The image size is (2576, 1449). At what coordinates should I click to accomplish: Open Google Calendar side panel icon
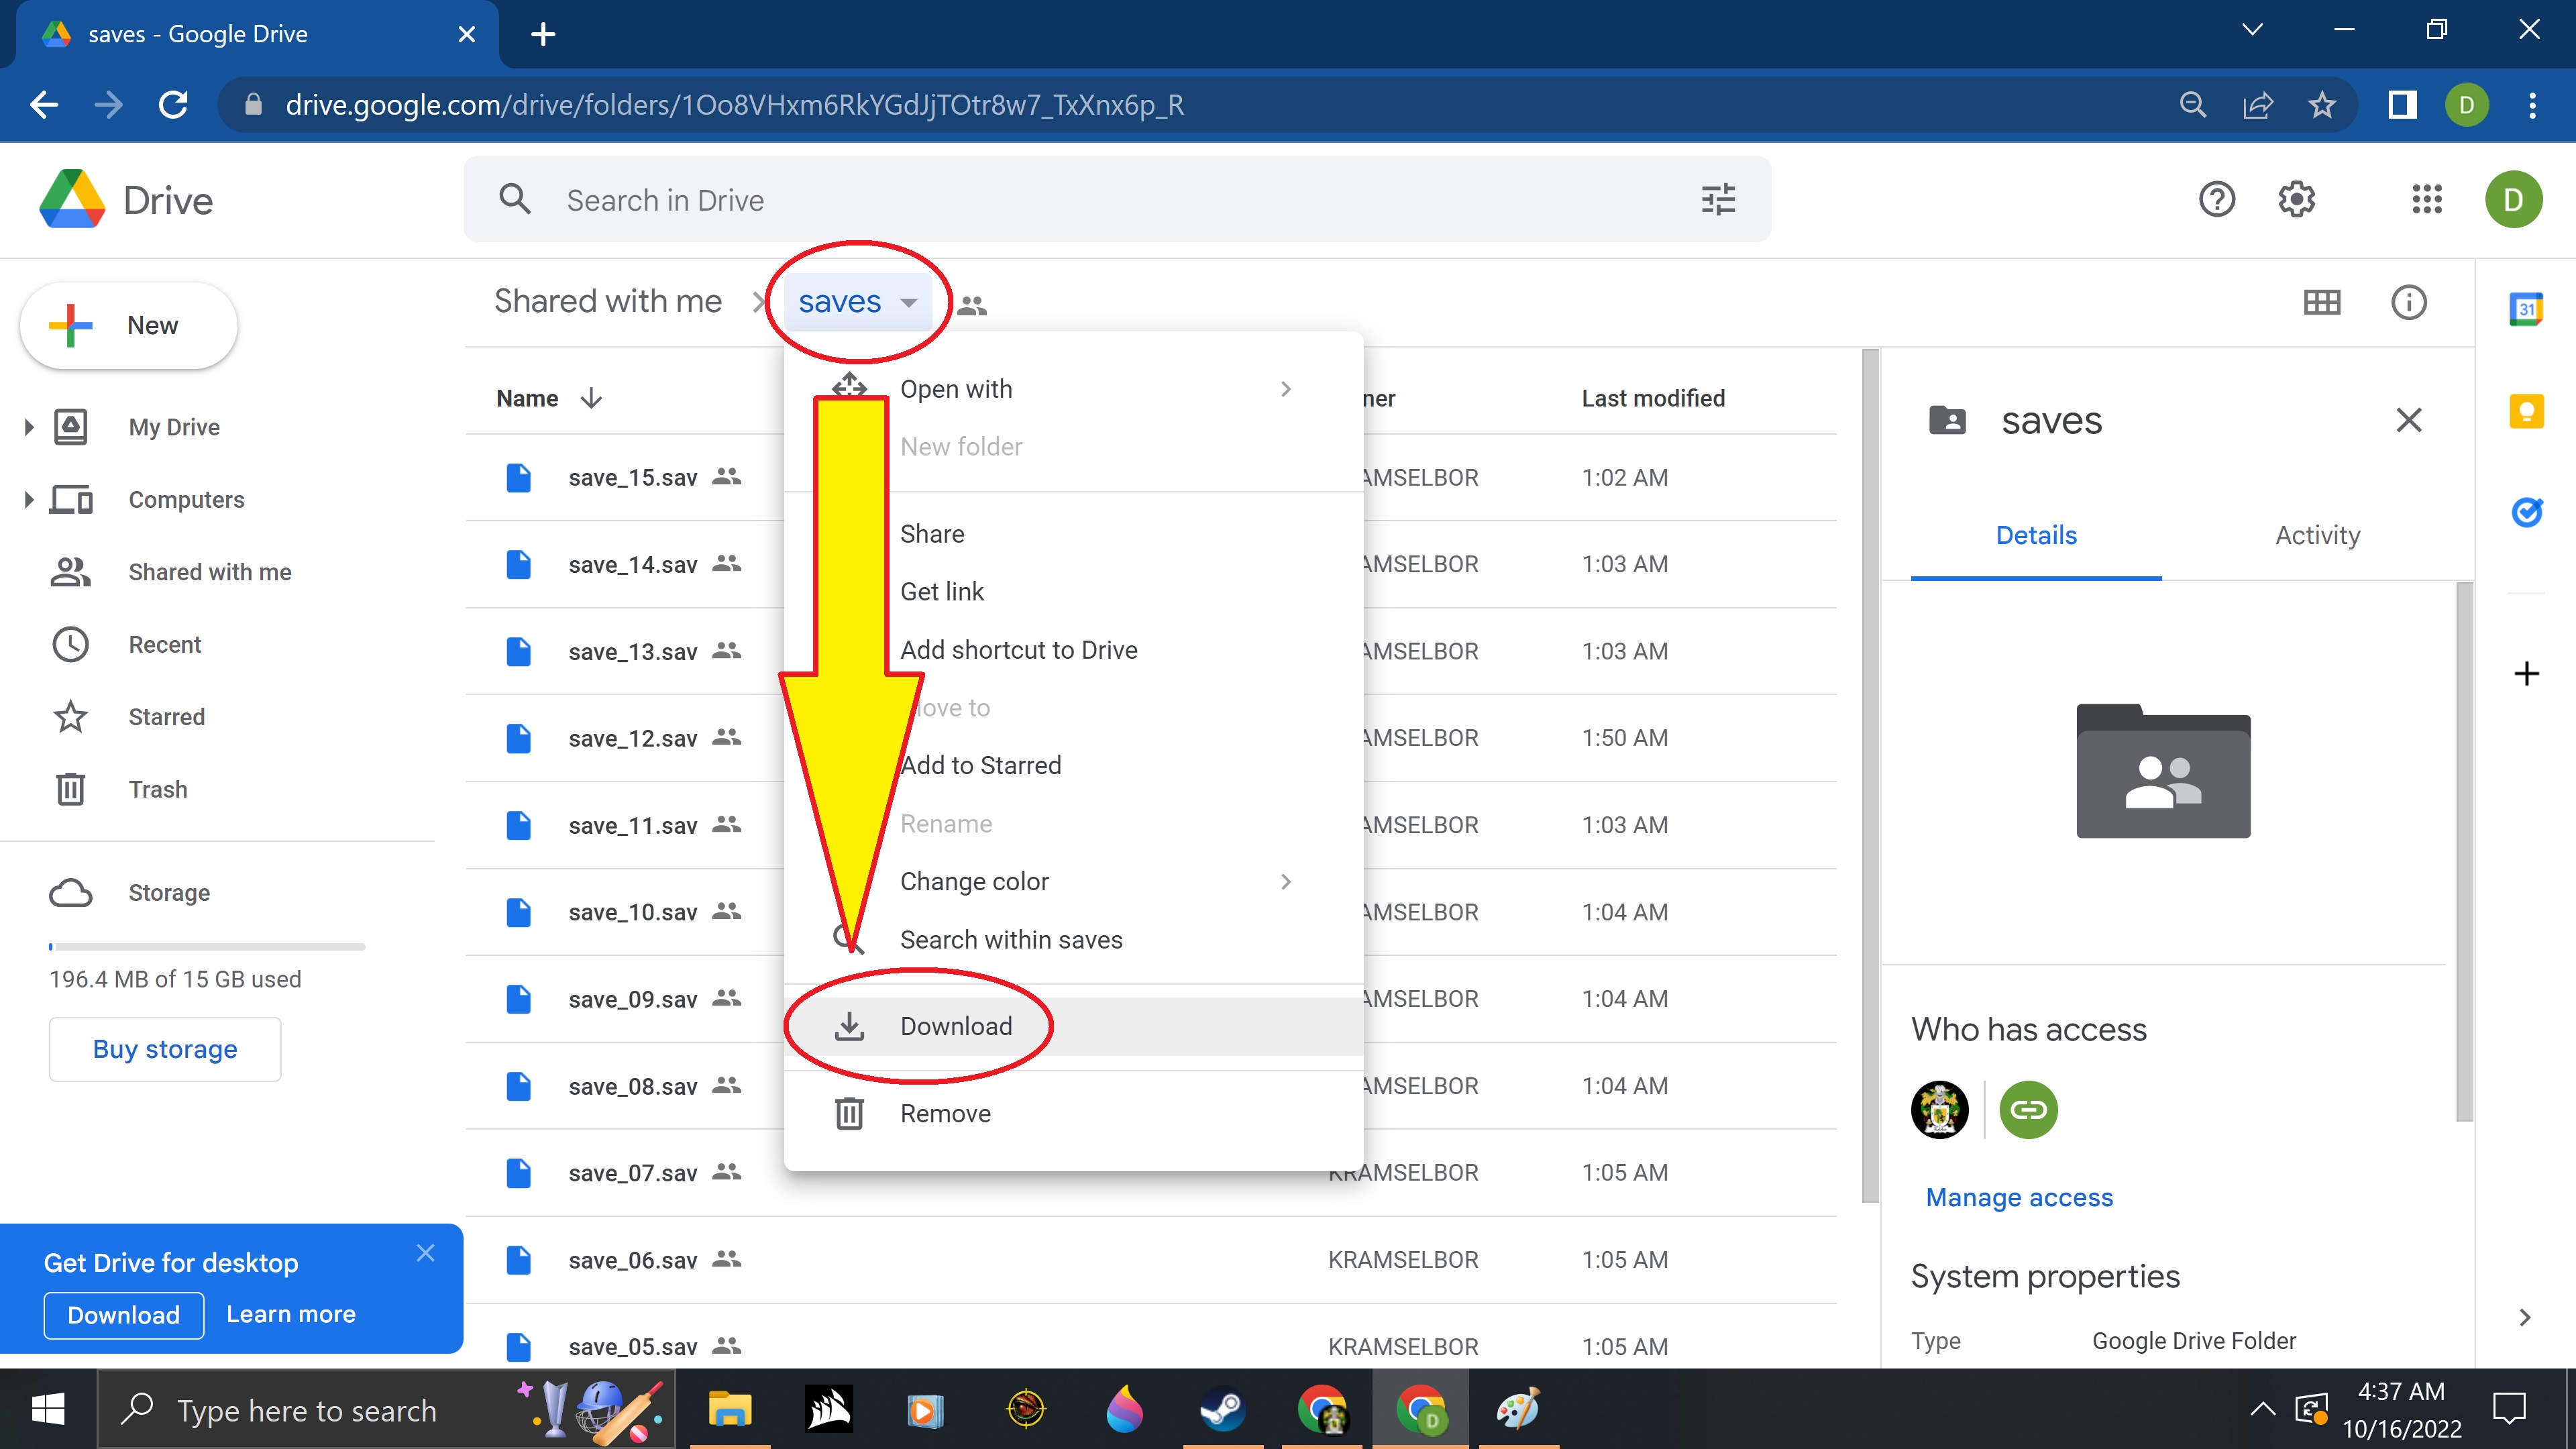click(x=2526, y=309)
